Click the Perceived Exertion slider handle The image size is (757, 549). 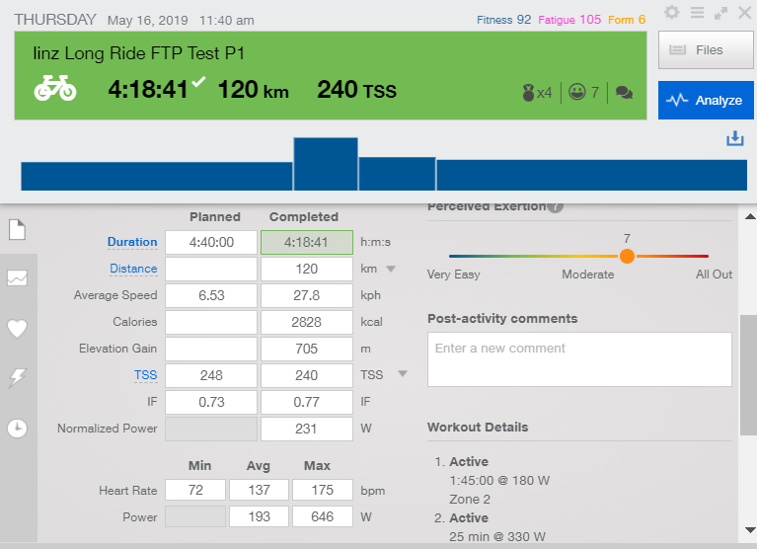[x=627, y=256]
